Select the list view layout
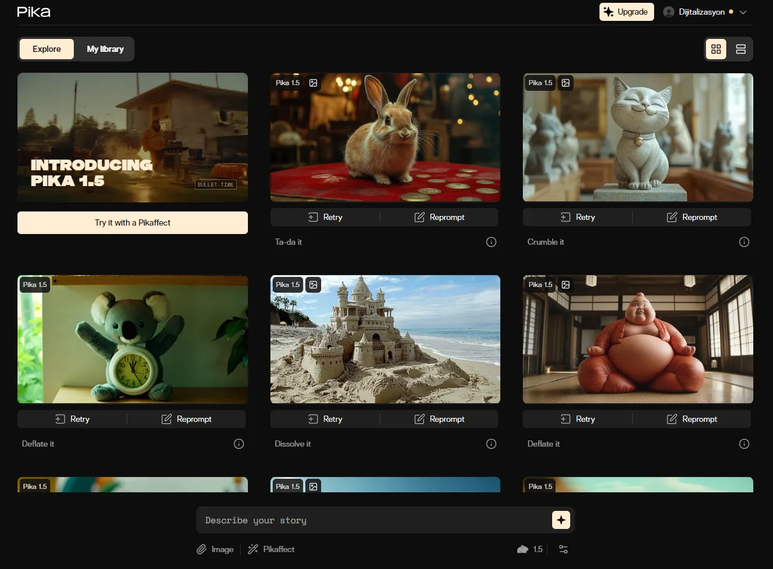 coord(741,49)
